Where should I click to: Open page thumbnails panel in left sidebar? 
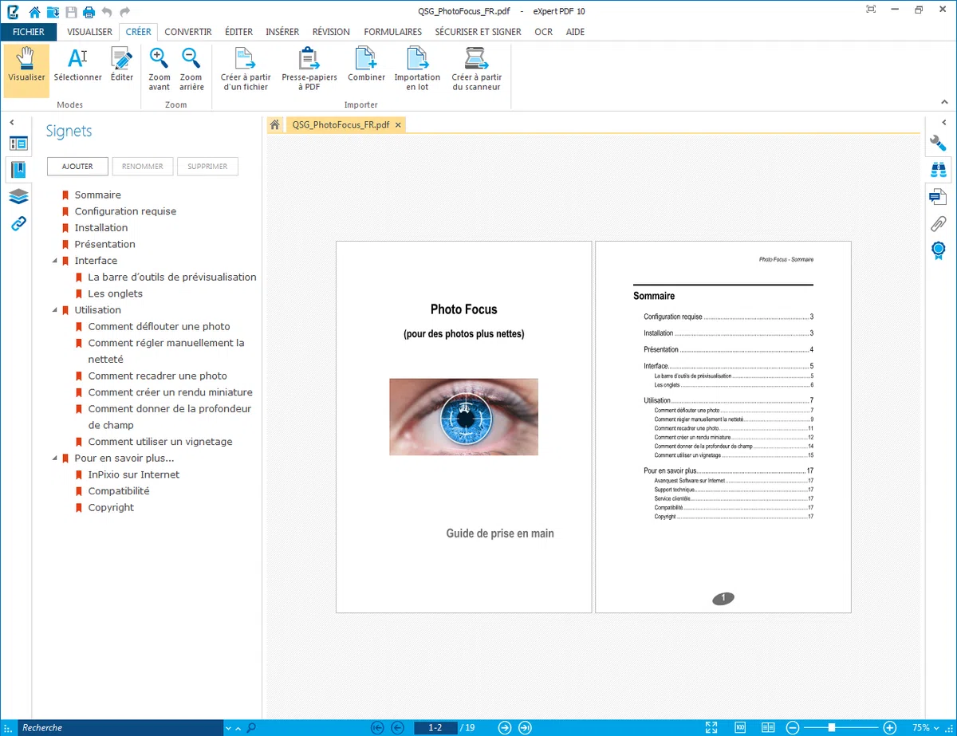tap(18, 144)
